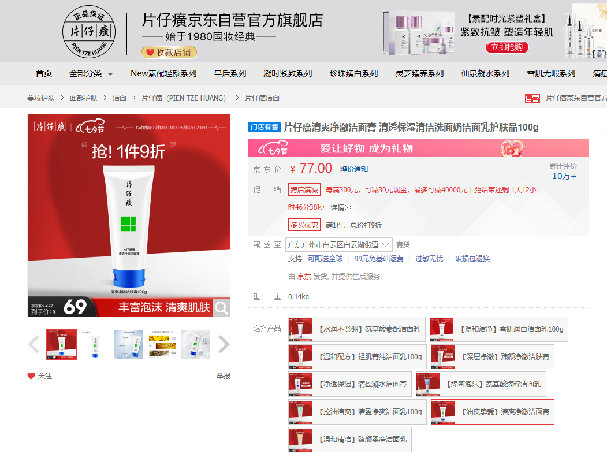Viewport: 607px width, 454px height.
Task: Go to 片仔癀 (PIEN TZE HUANG) breadcrumb
Action: tap(184, 98)
